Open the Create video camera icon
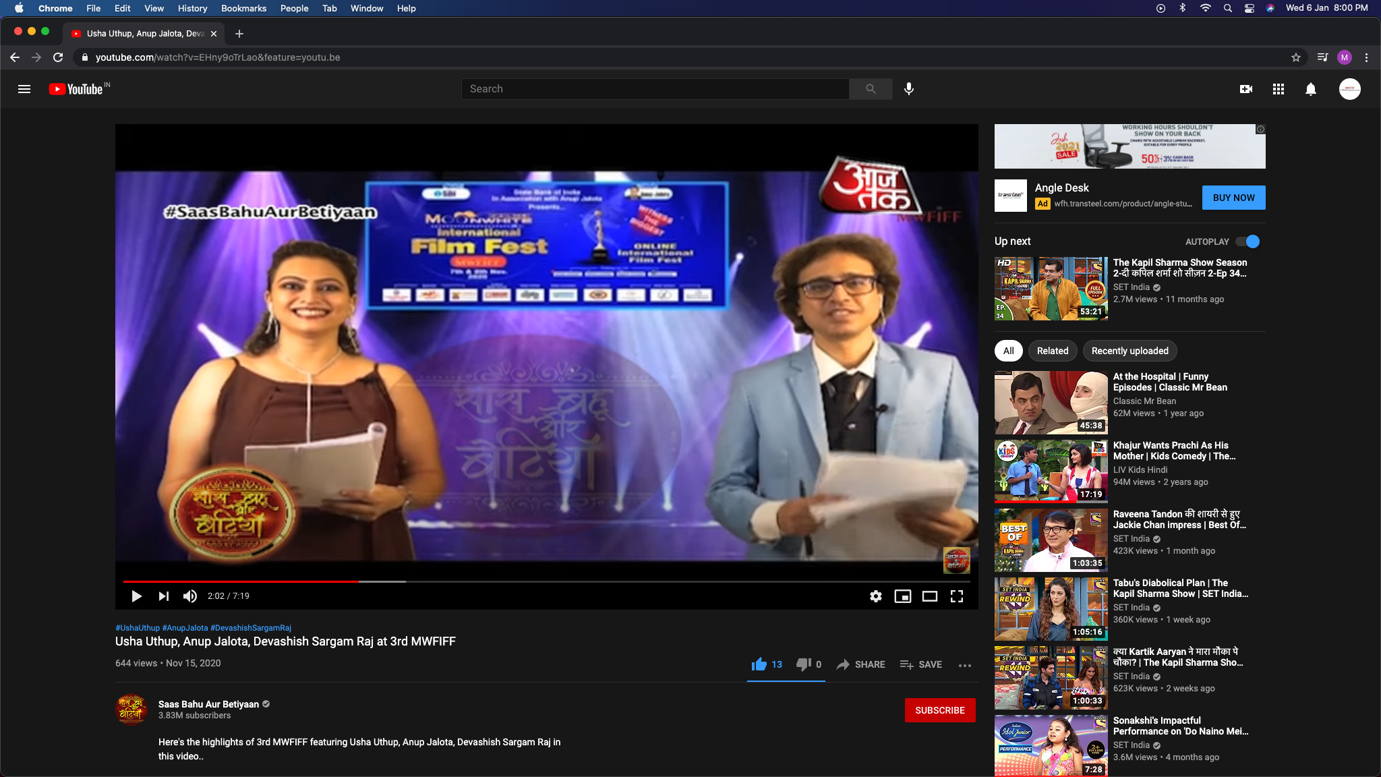Screen dimensions: 1381x777 1246,89
